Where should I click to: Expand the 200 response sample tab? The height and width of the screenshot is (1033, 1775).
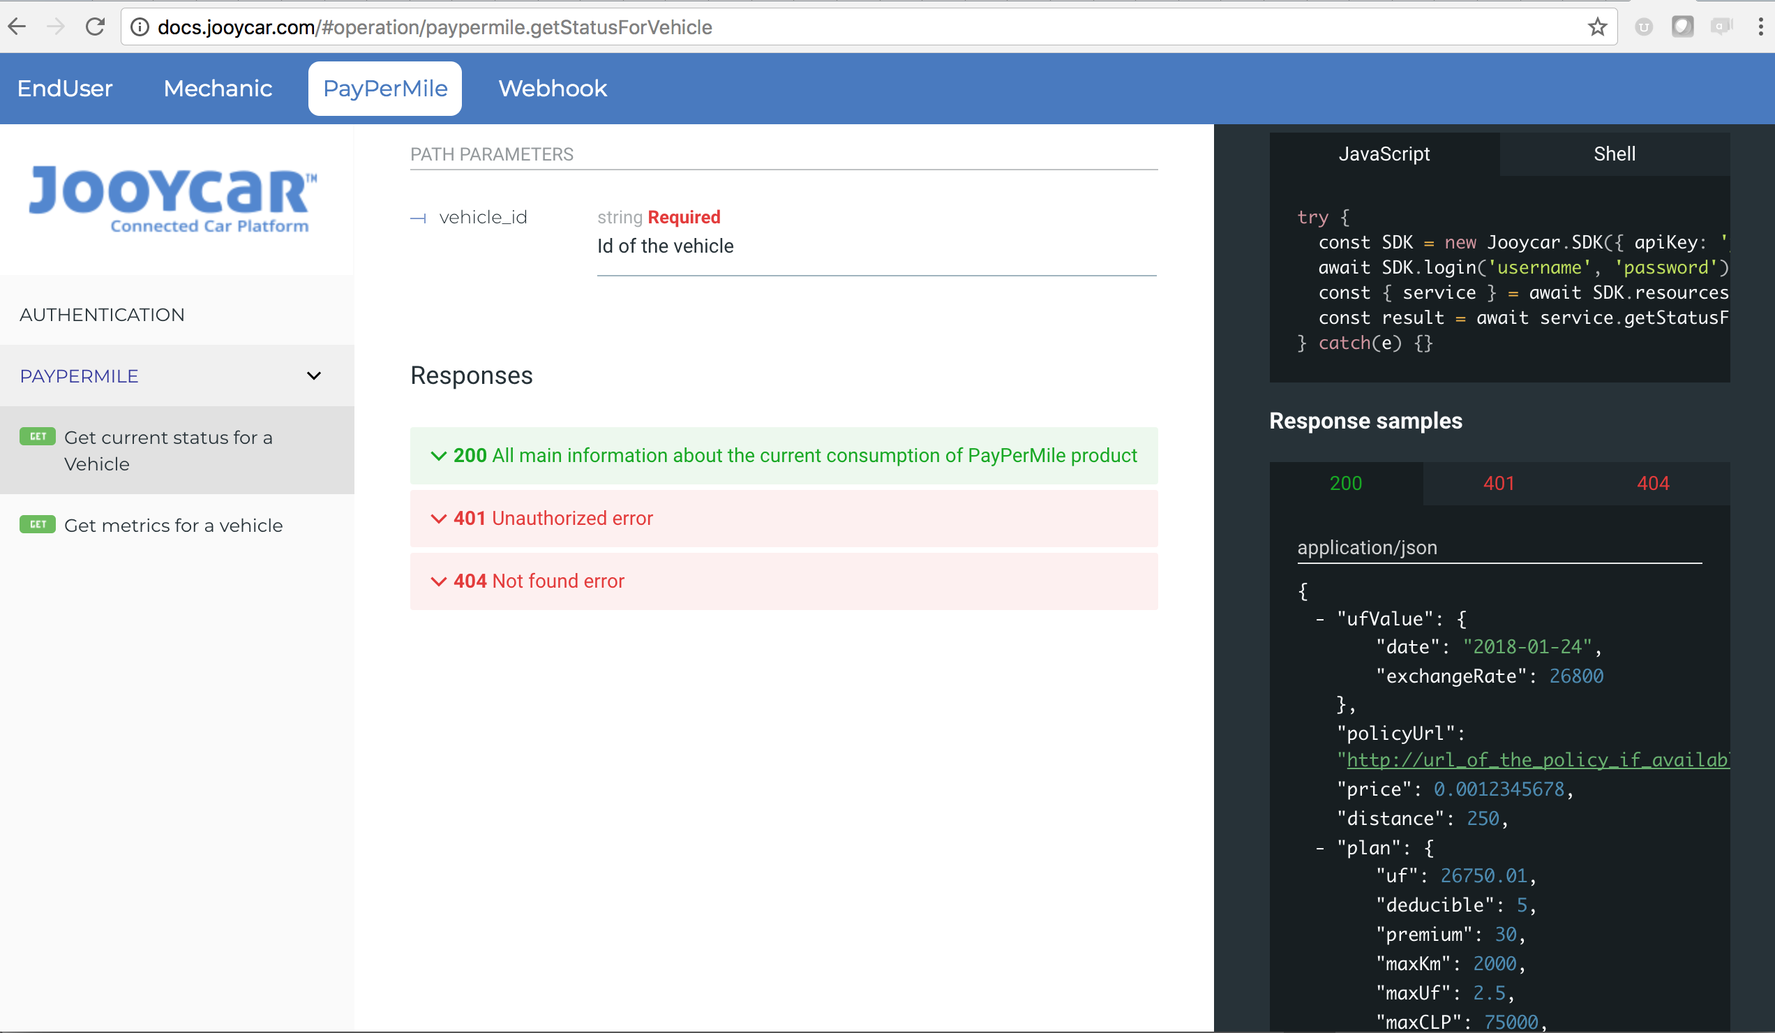point(1346,483)
